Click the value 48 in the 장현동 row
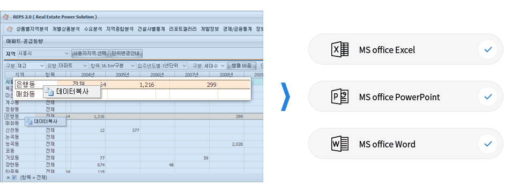 [171, 165]
